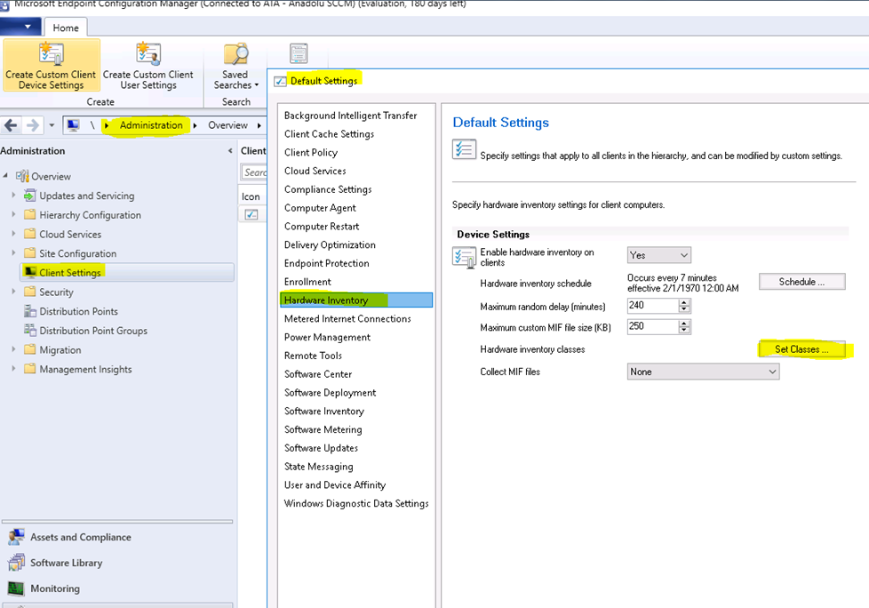869x608 pixels.
Task: Expand the Updates and Servicing node
Action: (x=14, y=195)
